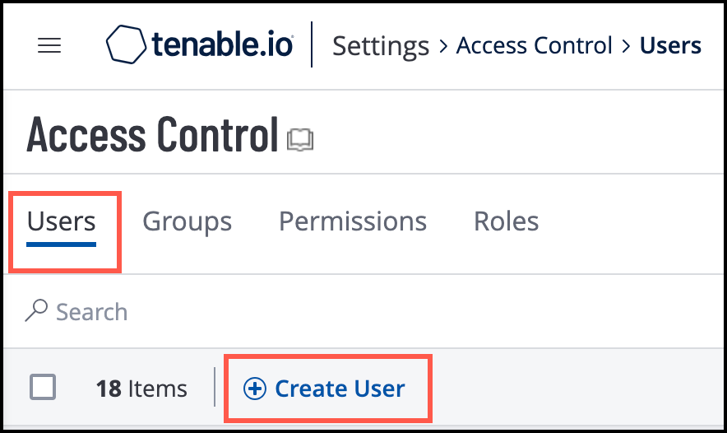
Task: Click the tenable.io wordmark text
Action: click(222, 45)
